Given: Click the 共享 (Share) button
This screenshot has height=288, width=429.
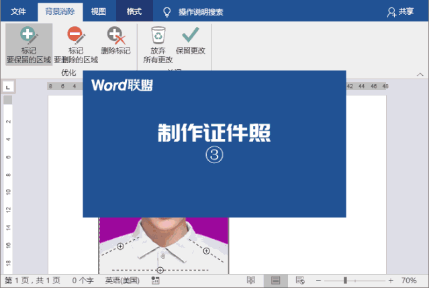Looking at the screenshot, I should 401,12.
